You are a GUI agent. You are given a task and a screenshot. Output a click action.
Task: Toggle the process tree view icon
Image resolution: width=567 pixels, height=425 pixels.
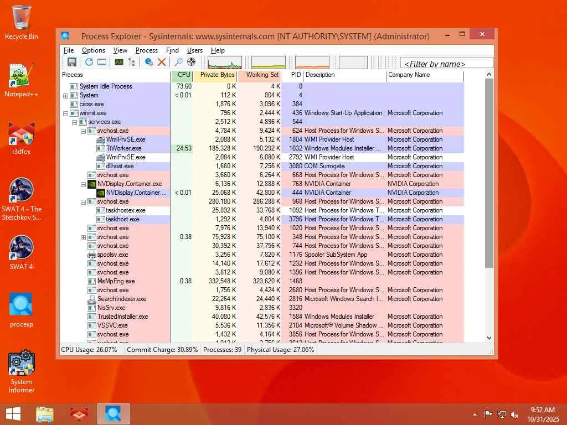tap(132, 62)
